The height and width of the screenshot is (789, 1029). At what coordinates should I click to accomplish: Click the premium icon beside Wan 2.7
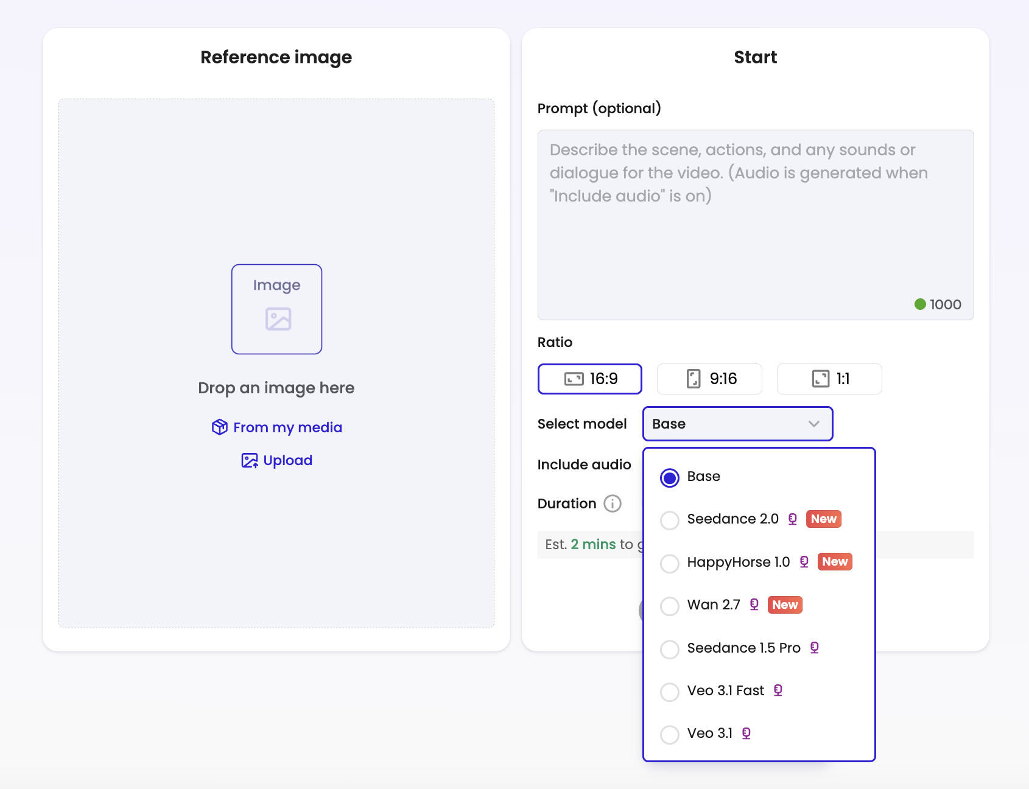click(x=754, y=605)
